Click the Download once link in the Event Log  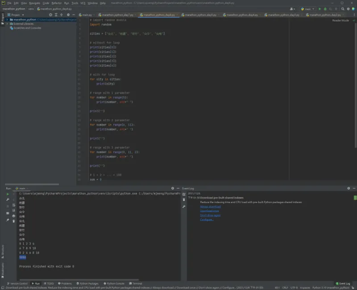tap(209, 211)
